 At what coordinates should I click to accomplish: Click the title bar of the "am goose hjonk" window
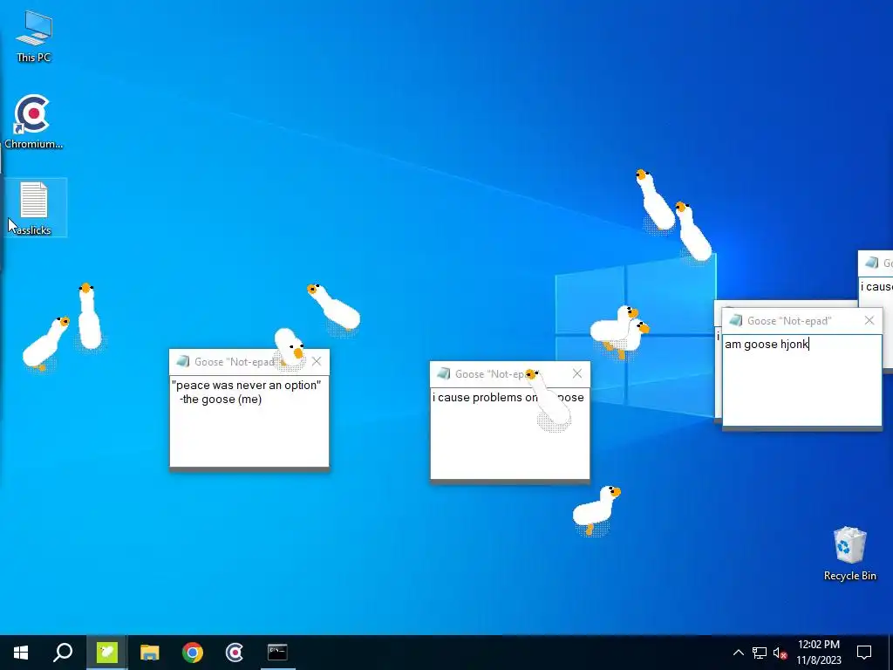click(802, 321)
